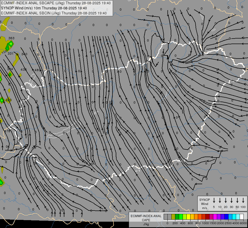This screenshot has height=228, width=248.
Task: Select the 600 tick label on CAPE scale
Action: click(190, 223)
